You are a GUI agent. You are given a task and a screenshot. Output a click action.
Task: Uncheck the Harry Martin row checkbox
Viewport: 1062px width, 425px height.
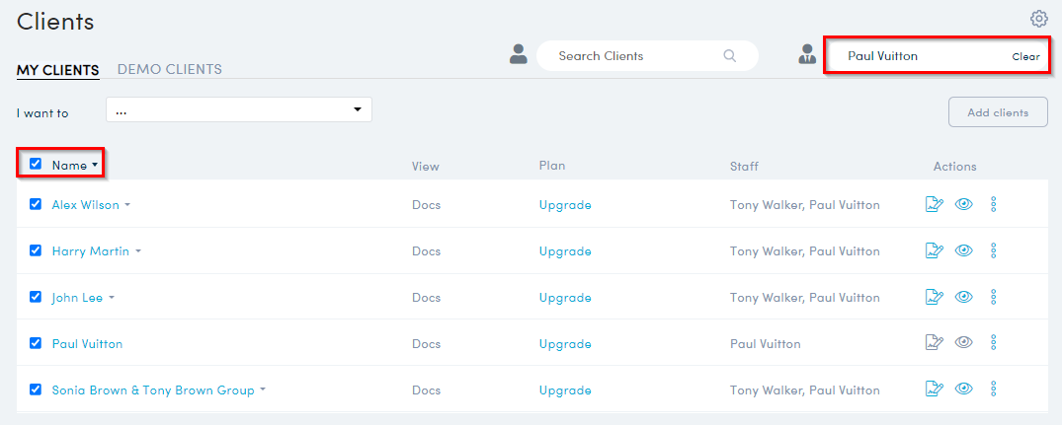pos(36,250)
